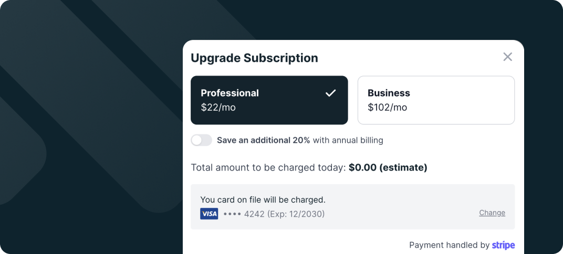Click the Change payment method link
Screen dimensions: 563x254
coord(492,213)
